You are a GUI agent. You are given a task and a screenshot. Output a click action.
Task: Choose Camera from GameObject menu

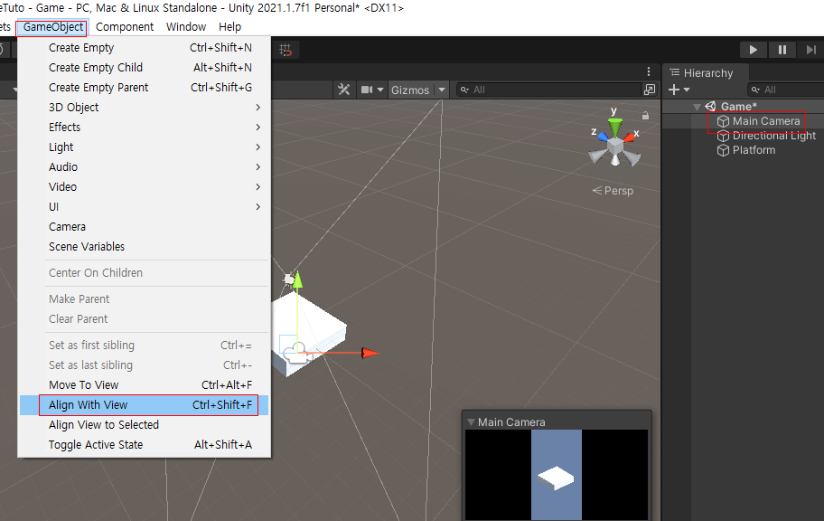click(x=144, y=227)
